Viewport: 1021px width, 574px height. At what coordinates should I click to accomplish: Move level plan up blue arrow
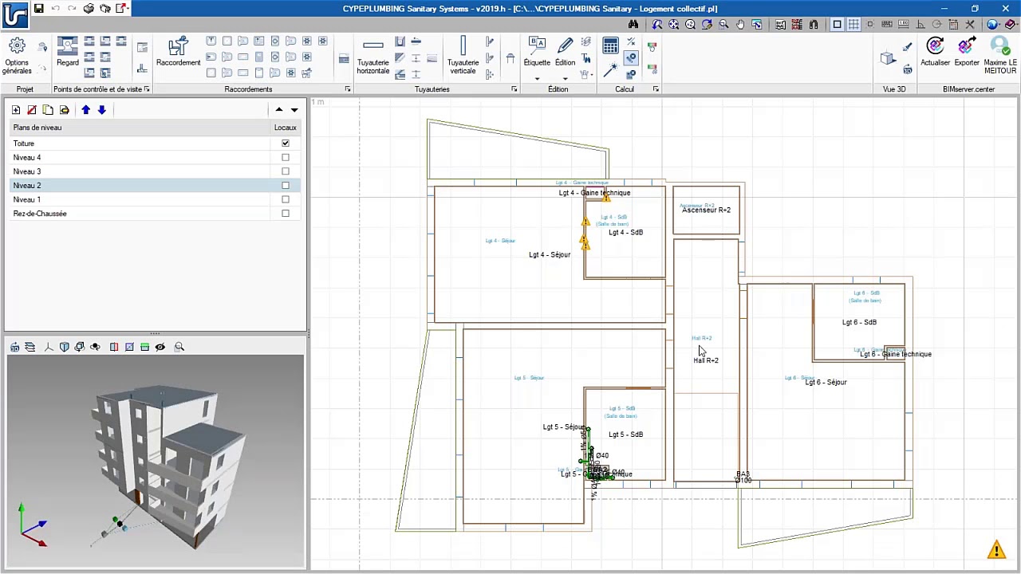tap(85, 110)
